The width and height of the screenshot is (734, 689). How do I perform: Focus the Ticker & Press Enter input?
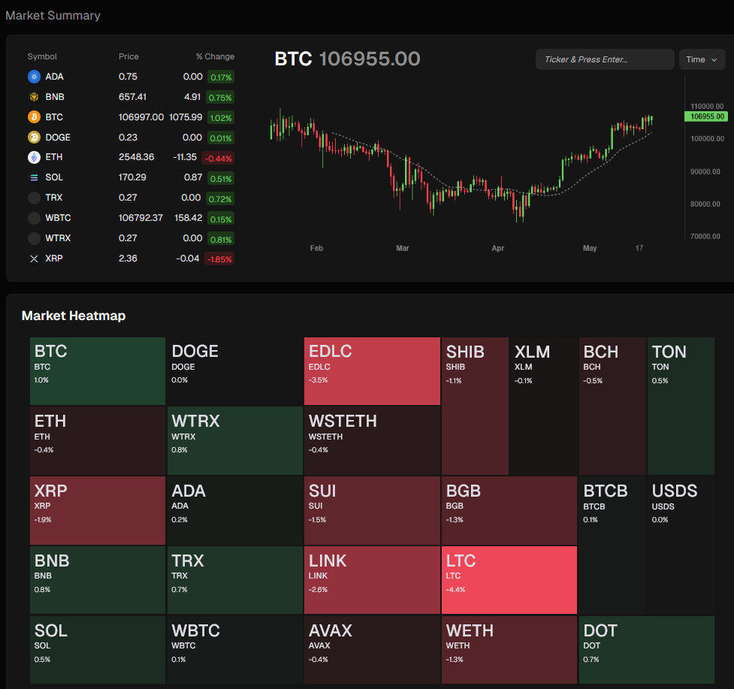[604, 59]
